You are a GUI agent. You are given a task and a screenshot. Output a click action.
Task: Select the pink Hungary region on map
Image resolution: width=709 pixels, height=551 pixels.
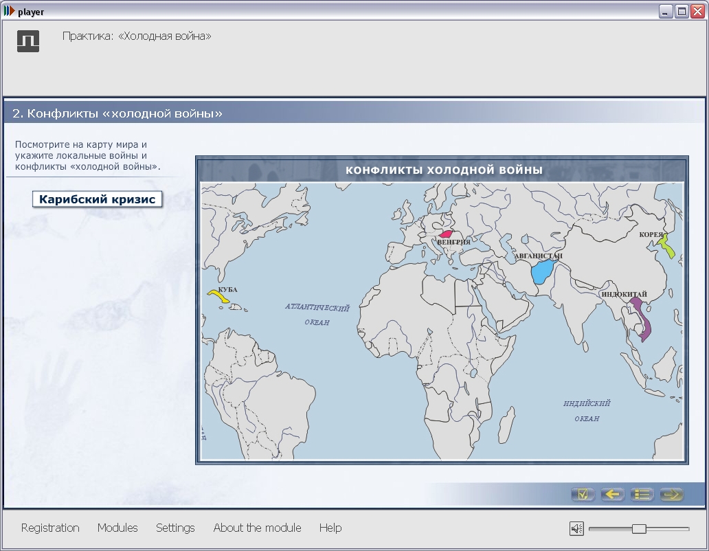click(x=447, y=234)
